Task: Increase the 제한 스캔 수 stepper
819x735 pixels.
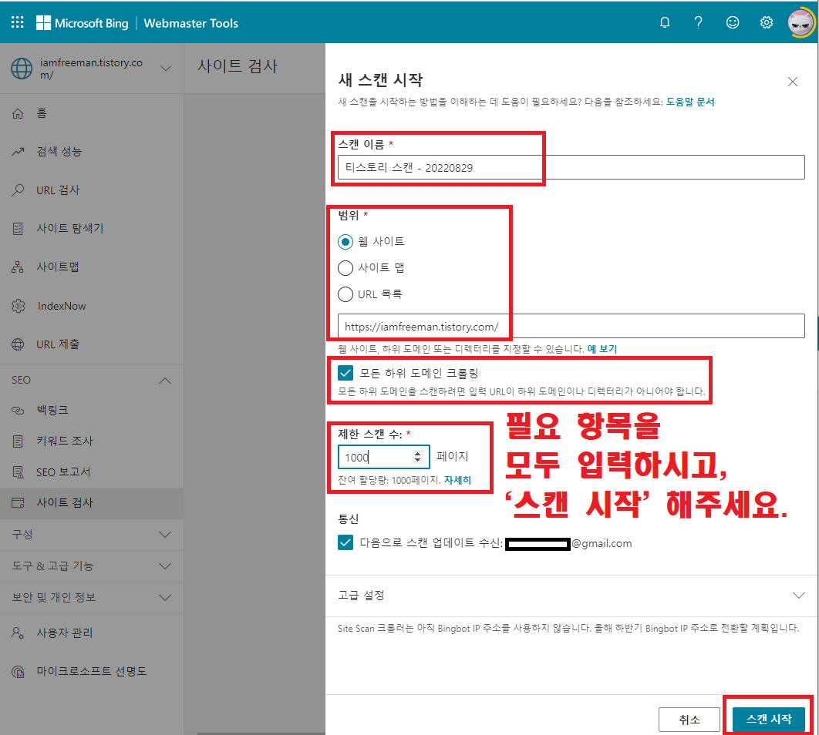Action: pos(417,453)
